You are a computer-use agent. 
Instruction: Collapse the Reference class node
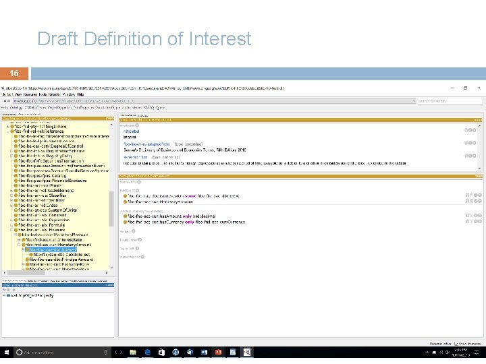[x=7, y=131]
